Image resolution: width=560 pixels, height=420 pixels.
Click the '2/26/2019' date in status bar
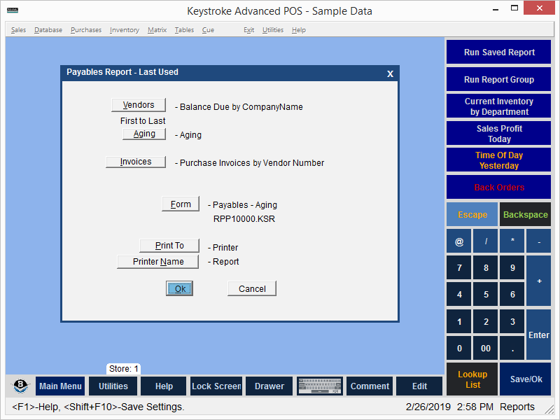[428, 407]
